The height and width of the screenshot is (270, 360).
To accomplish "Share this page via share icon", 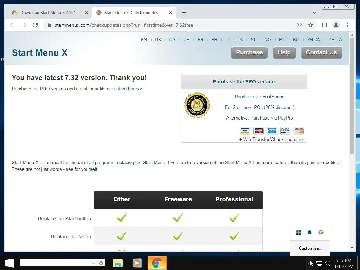I will click(300, 25).
